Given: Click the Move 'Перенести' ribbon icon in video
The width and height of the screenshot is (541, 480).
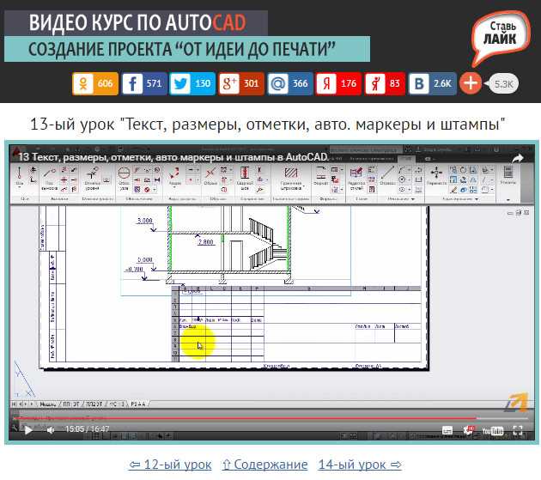Looking at the screenshot, I should click(436, 176).
